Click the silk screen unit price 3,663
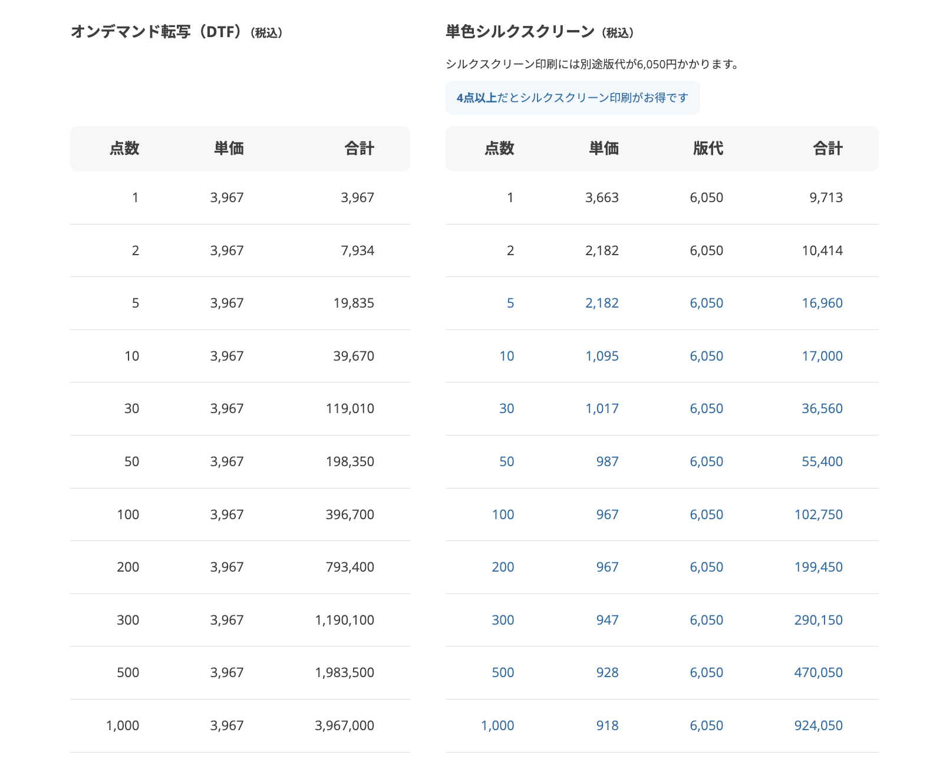The image size is (943, 772). (602, 198)
